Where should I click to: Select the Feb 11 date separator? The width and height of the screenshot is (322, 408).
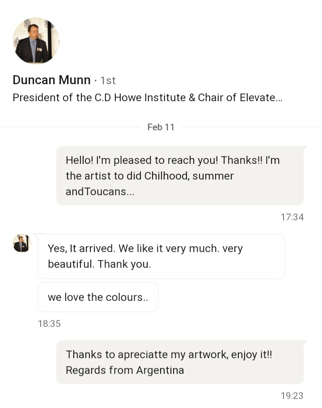coord(161,127)
